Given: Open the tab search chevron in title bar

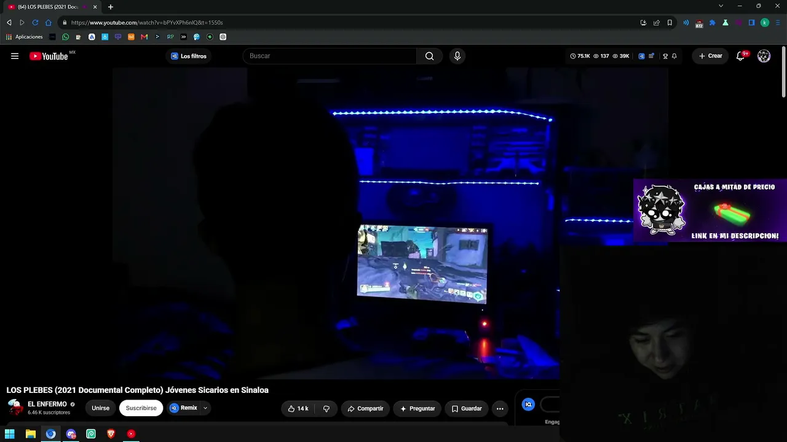Looking at the screenshot, I should (x=721, y=6).
